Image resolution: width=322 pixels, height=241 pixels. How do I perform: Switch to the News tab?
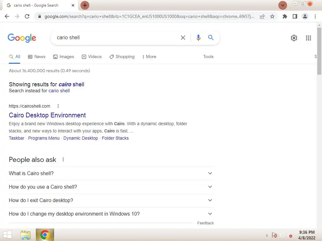(37, 57)
